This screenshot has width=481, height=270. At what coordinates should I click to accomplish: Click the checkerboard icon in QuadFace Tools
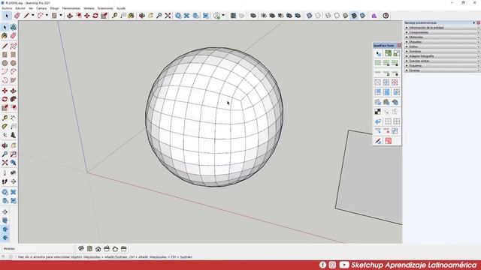377,112
